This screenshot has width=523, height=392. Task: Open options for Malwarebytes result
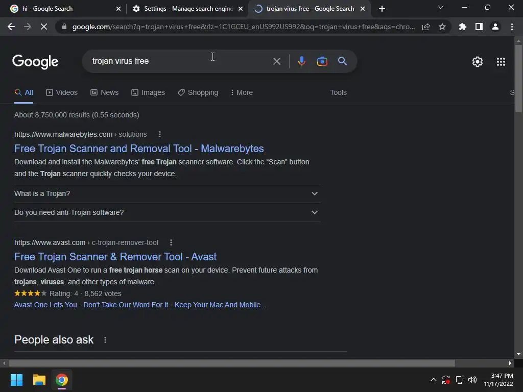pos(160,134)
